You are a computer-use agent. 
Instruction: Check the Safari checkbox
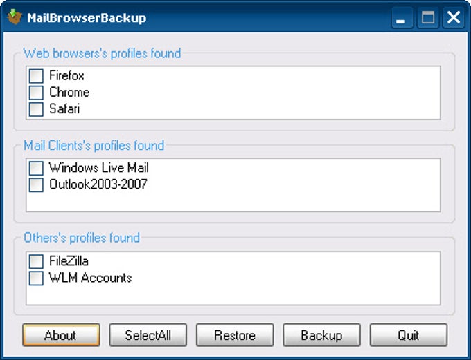pos(36,109)
